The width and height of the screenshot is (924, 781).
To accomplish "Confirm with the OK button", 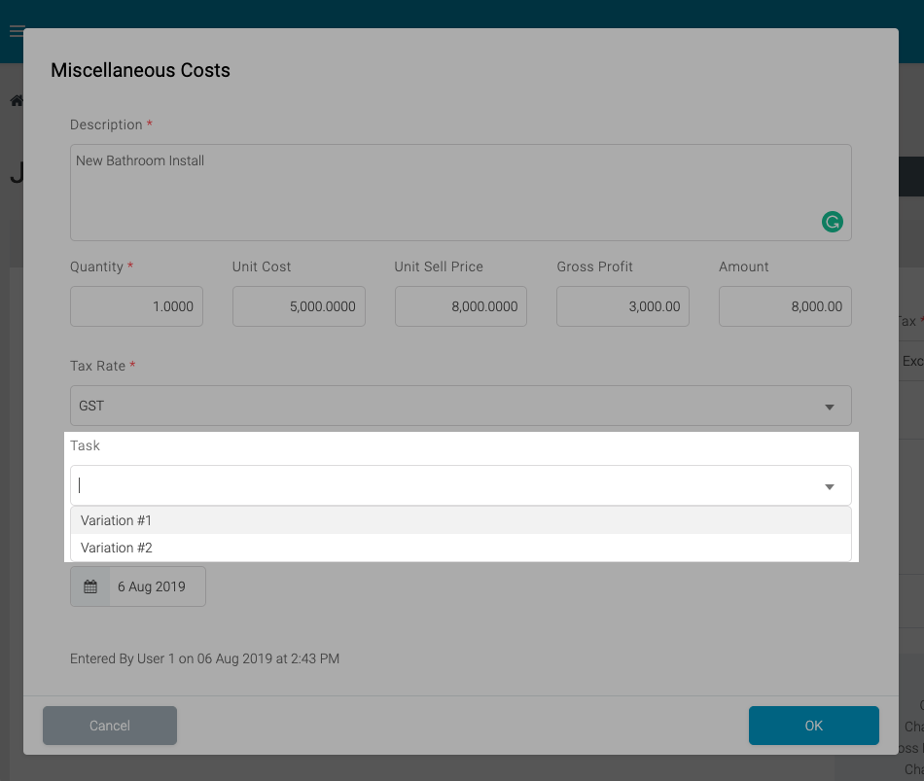I will pos(813,726).
